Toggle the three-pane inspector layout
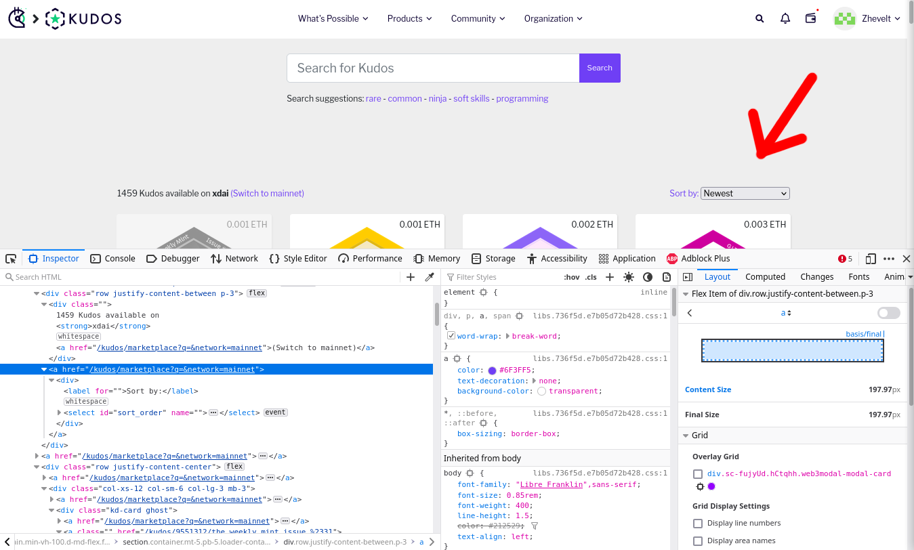Viewport: 914px width, 550px height. (x=688, y=277)
